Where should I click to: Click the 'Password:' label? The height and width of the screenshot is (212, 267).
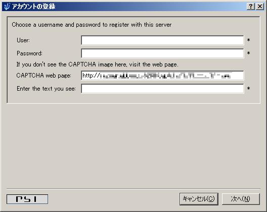pos(29,53)
